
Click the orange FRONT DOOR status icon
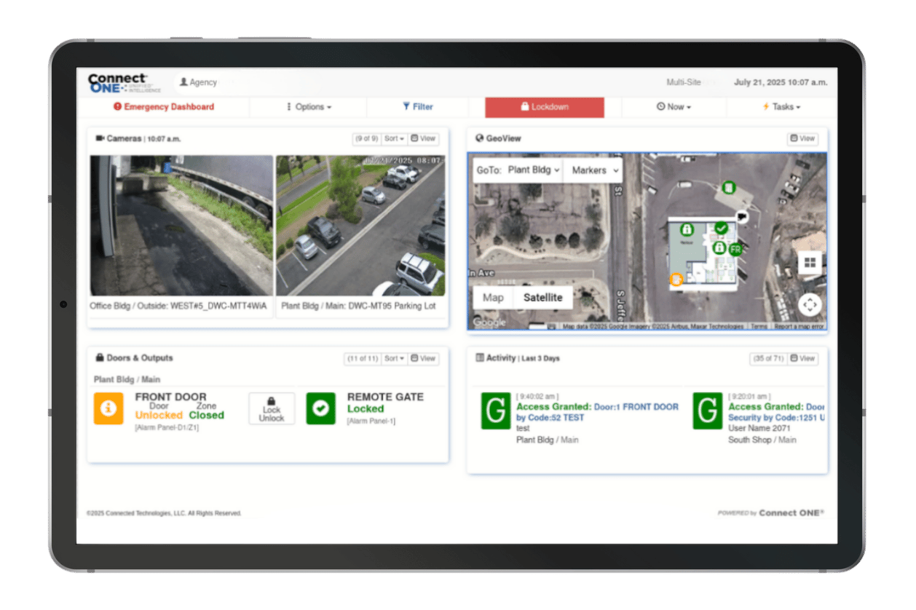point(108,408)
